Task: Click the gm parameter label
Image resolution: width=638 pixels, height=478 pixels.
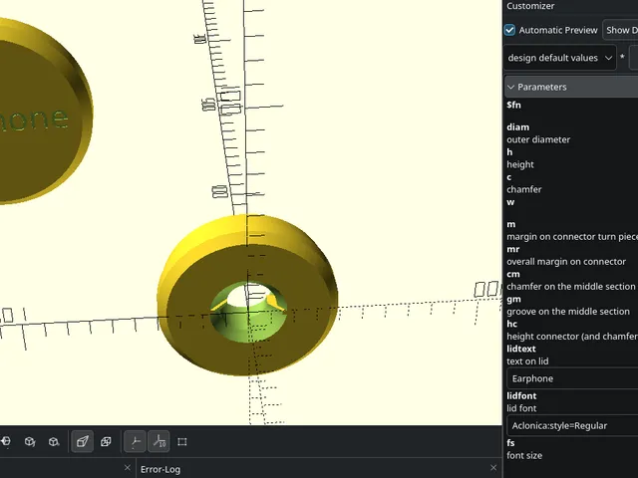Action: (x=513, y=299)
